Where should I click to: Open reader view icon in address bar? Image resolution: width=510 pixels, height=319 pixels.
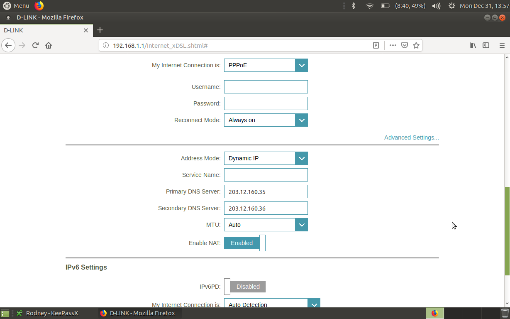coord(376,45)
